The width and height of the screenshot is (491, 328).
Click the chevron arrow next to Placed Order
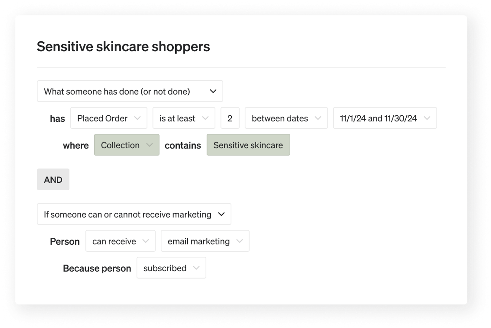(x=137, y=118)
